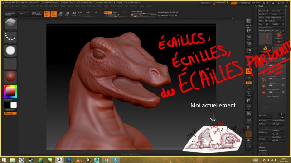
Task: Click the BPR render icon in right shelf
Action: 248,21
